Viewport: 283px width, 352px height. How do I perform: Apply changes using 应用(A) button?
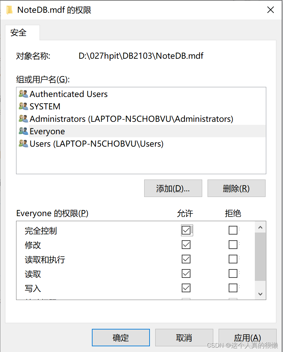tap(247, 338)
